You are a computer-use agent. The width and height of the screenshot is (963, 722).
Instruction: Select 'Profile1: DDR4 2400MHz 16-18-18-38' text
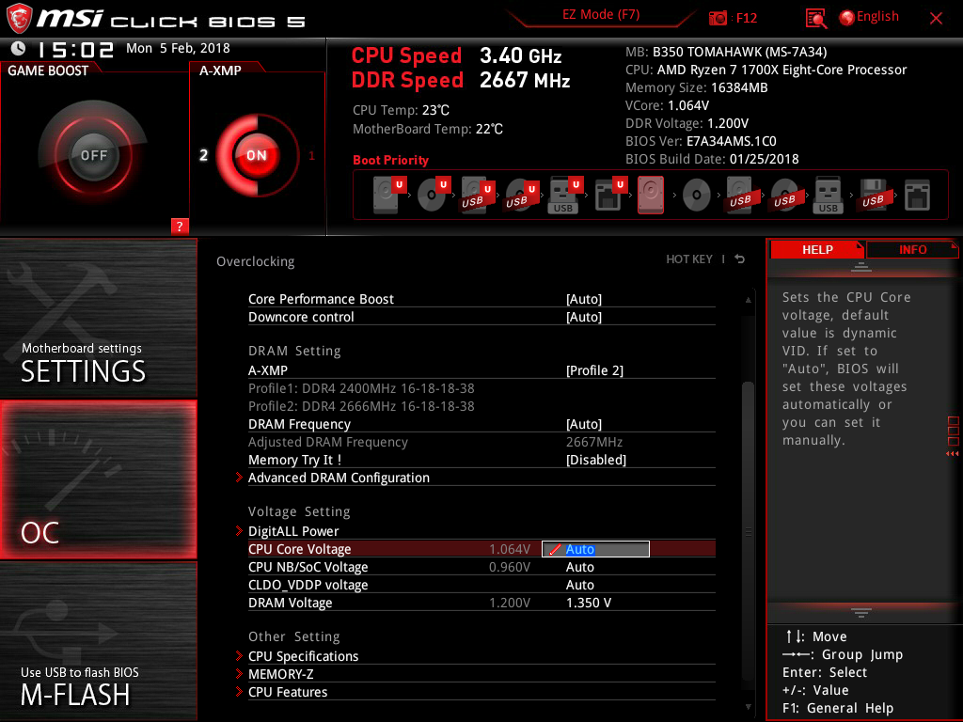tap(361, 388)
